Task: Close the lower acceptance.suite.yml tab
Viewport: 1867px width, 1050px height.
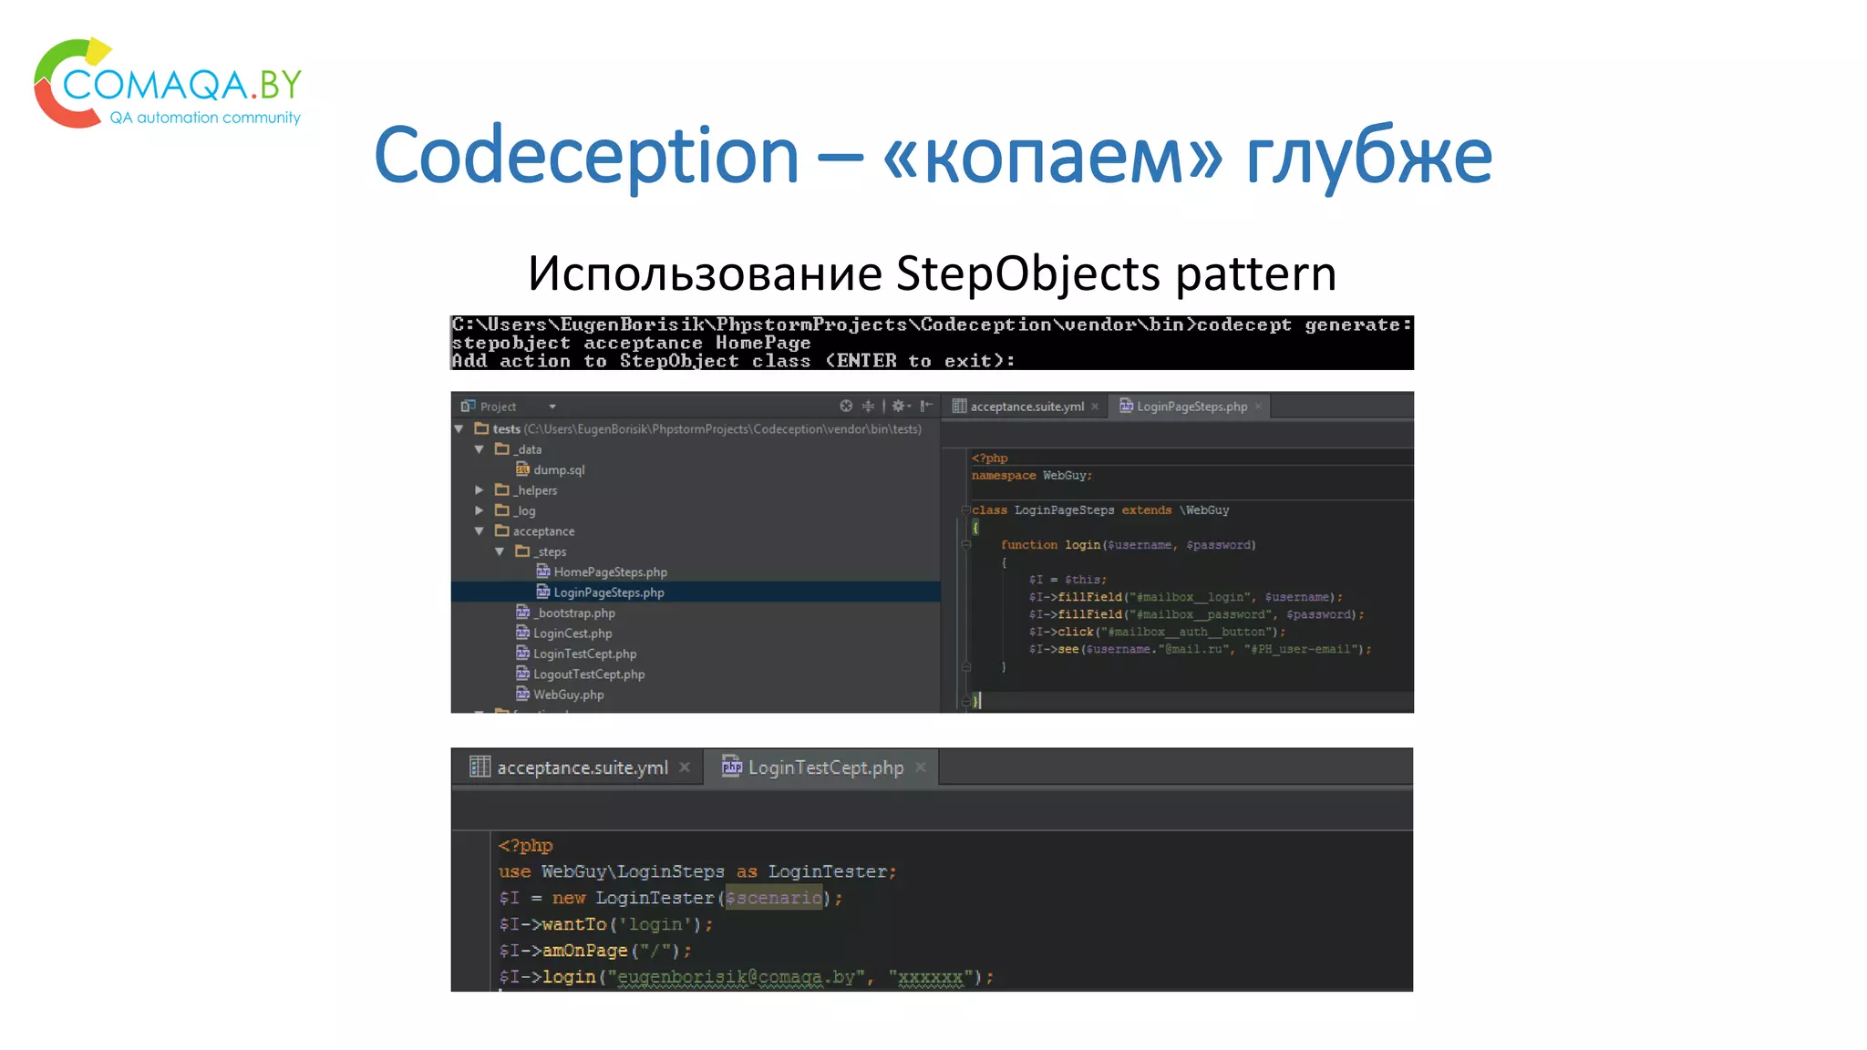Action: (685, 767)
